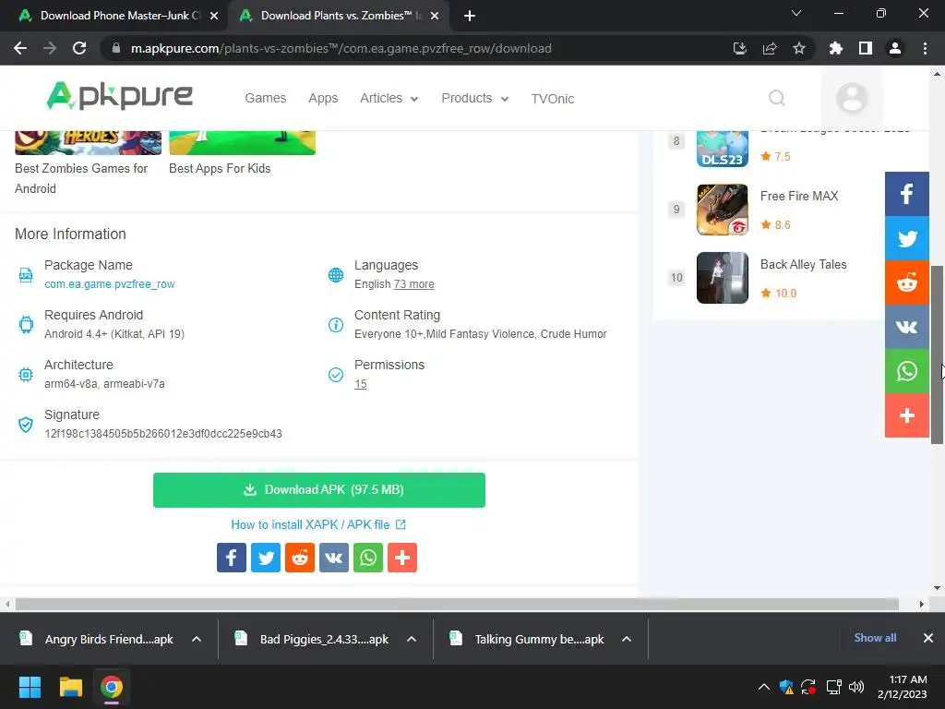This screenshot has width=945, height=709.
Task: Open the tab search chevron
Action: point(796,13)
